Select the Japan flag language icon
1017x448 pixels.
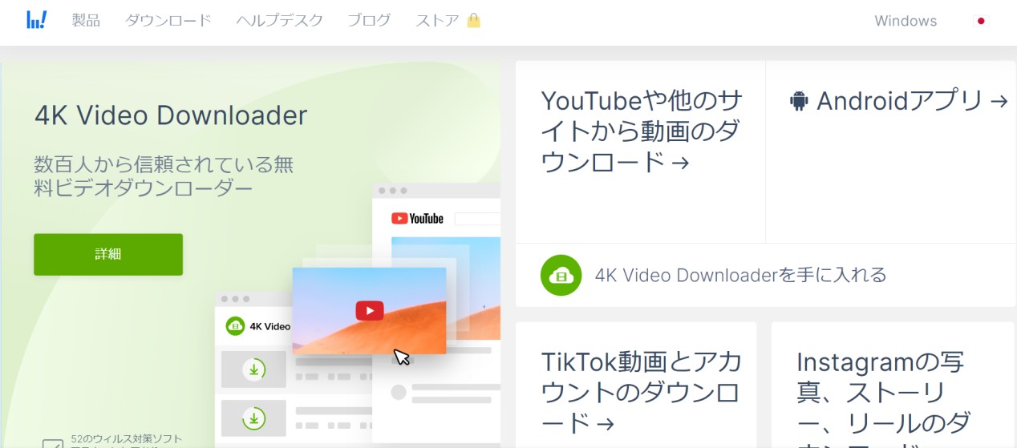click(980, 21)
